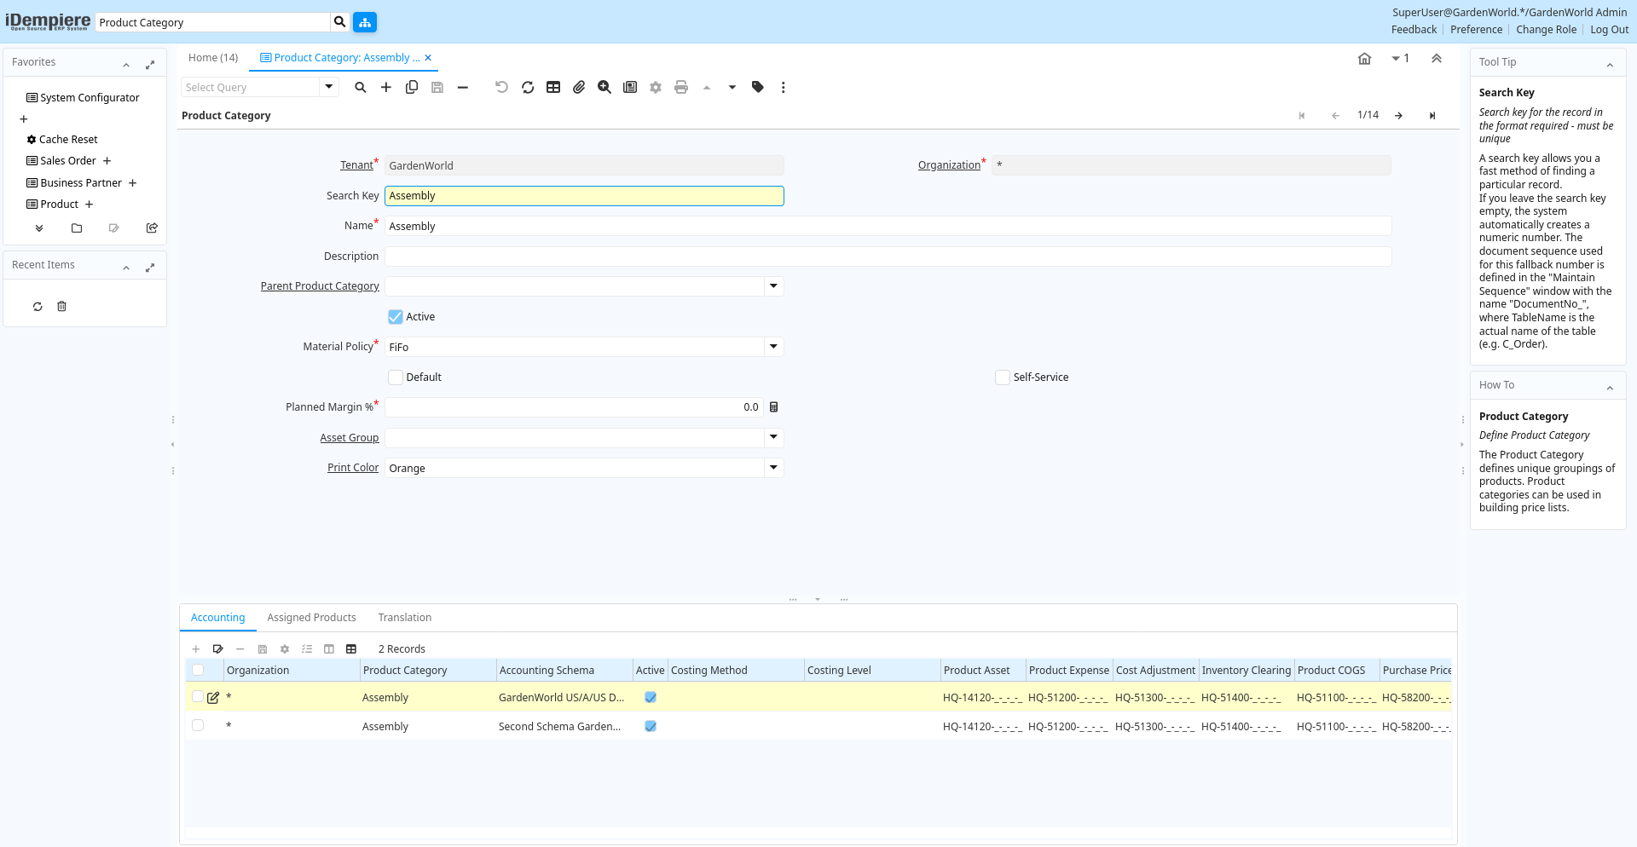Viewport: 1637px width, 847px height.
Task: Click the tag label icon
Action: coord(758,87)
